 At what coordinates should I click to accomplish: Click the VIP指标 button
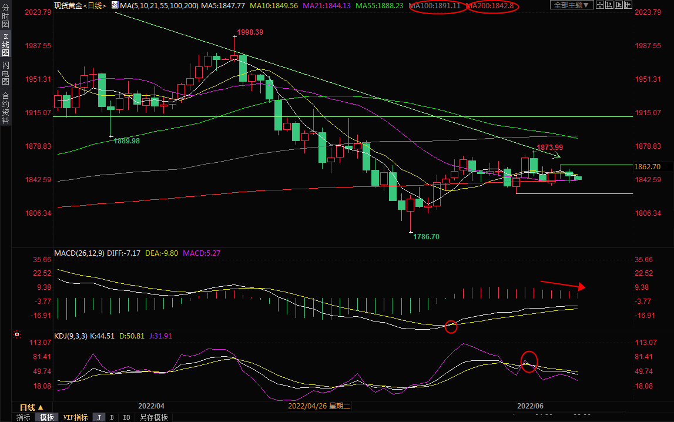(x=76, y=417)
